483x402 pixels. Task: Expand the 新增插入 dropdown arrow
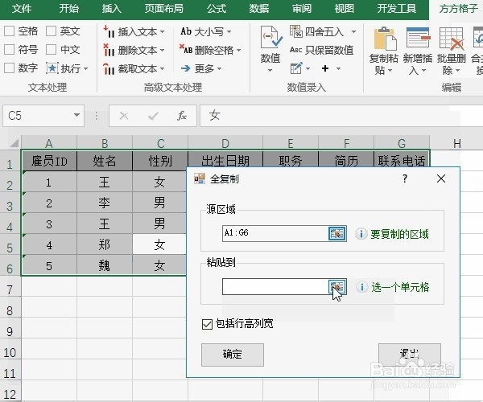coord(424,71)
